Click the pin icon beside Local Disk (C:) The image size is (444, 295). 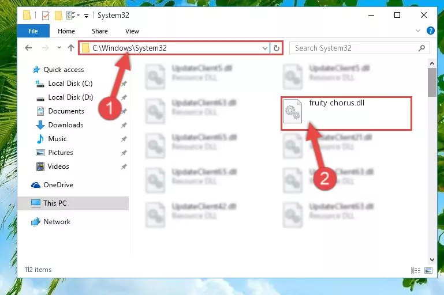tap(124, 84)
